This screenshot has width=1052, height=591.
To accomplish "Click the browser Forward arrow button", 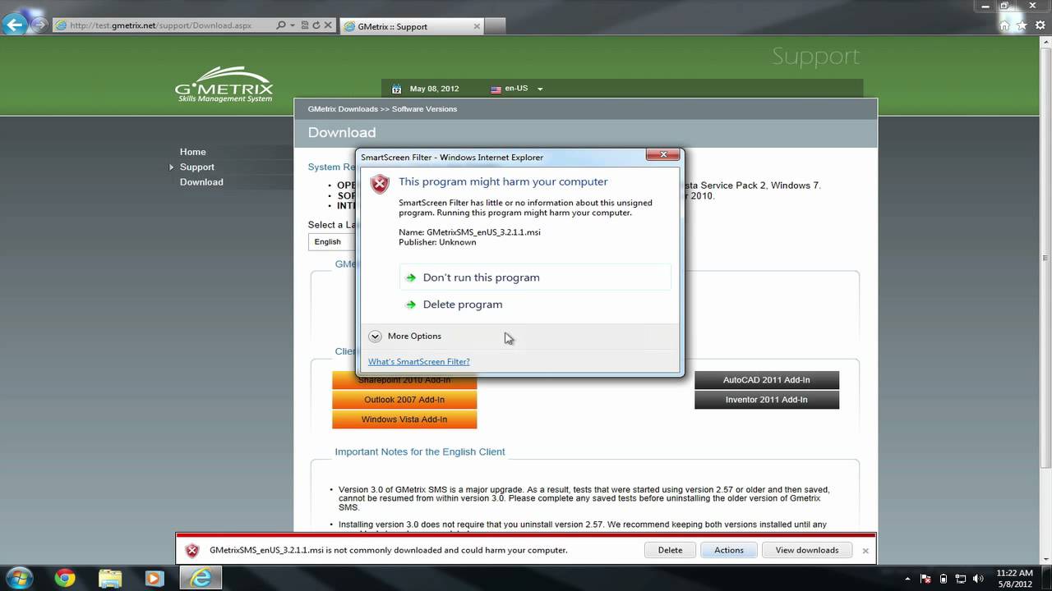I will click(x=39, y=25).
